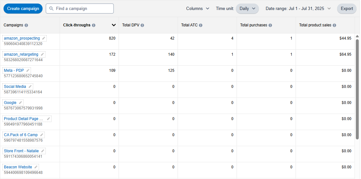Viewport: 361px width, 179px height.
Task: Click pencil icon next to Google campaign
Action: [x=20, y=103]
